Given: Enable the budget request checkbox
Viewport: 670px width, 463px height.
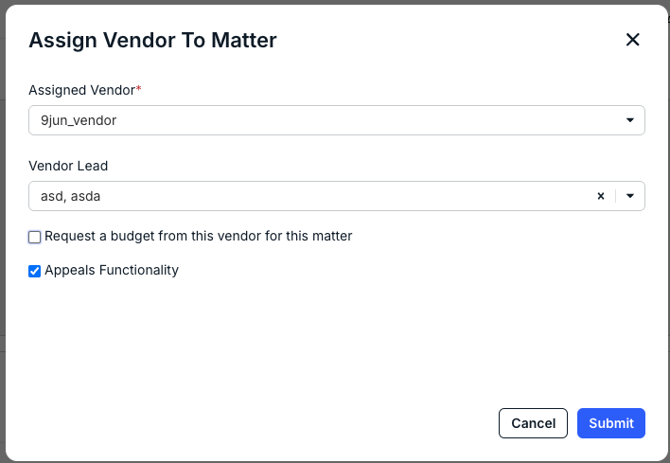Looking at the screenshot, I should pyautogui.click(x=35, y=237).
